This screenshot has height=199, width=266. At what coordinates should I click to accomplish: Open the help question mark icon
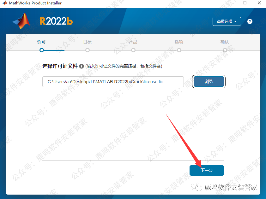click(250, 21)
